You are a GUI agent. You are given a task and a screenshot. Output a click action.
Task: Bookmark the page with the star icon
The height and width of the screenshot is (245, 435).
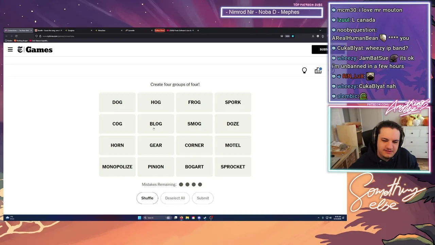[293, 36]
